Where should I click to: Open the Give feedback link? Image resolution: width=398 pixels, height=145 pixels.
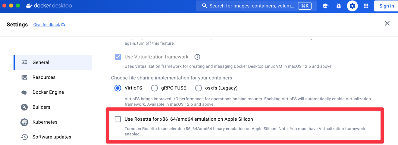[x=47, y=25]
